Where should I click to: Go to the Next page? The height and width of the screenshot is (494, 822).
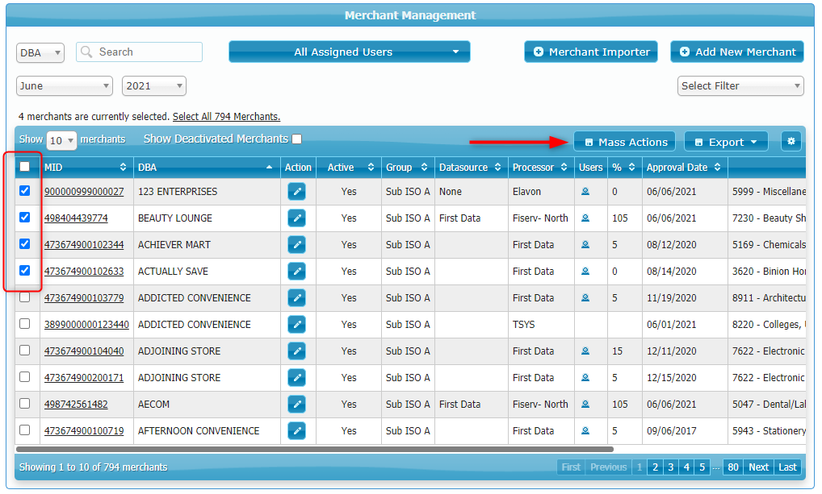(x=758, y=467)
